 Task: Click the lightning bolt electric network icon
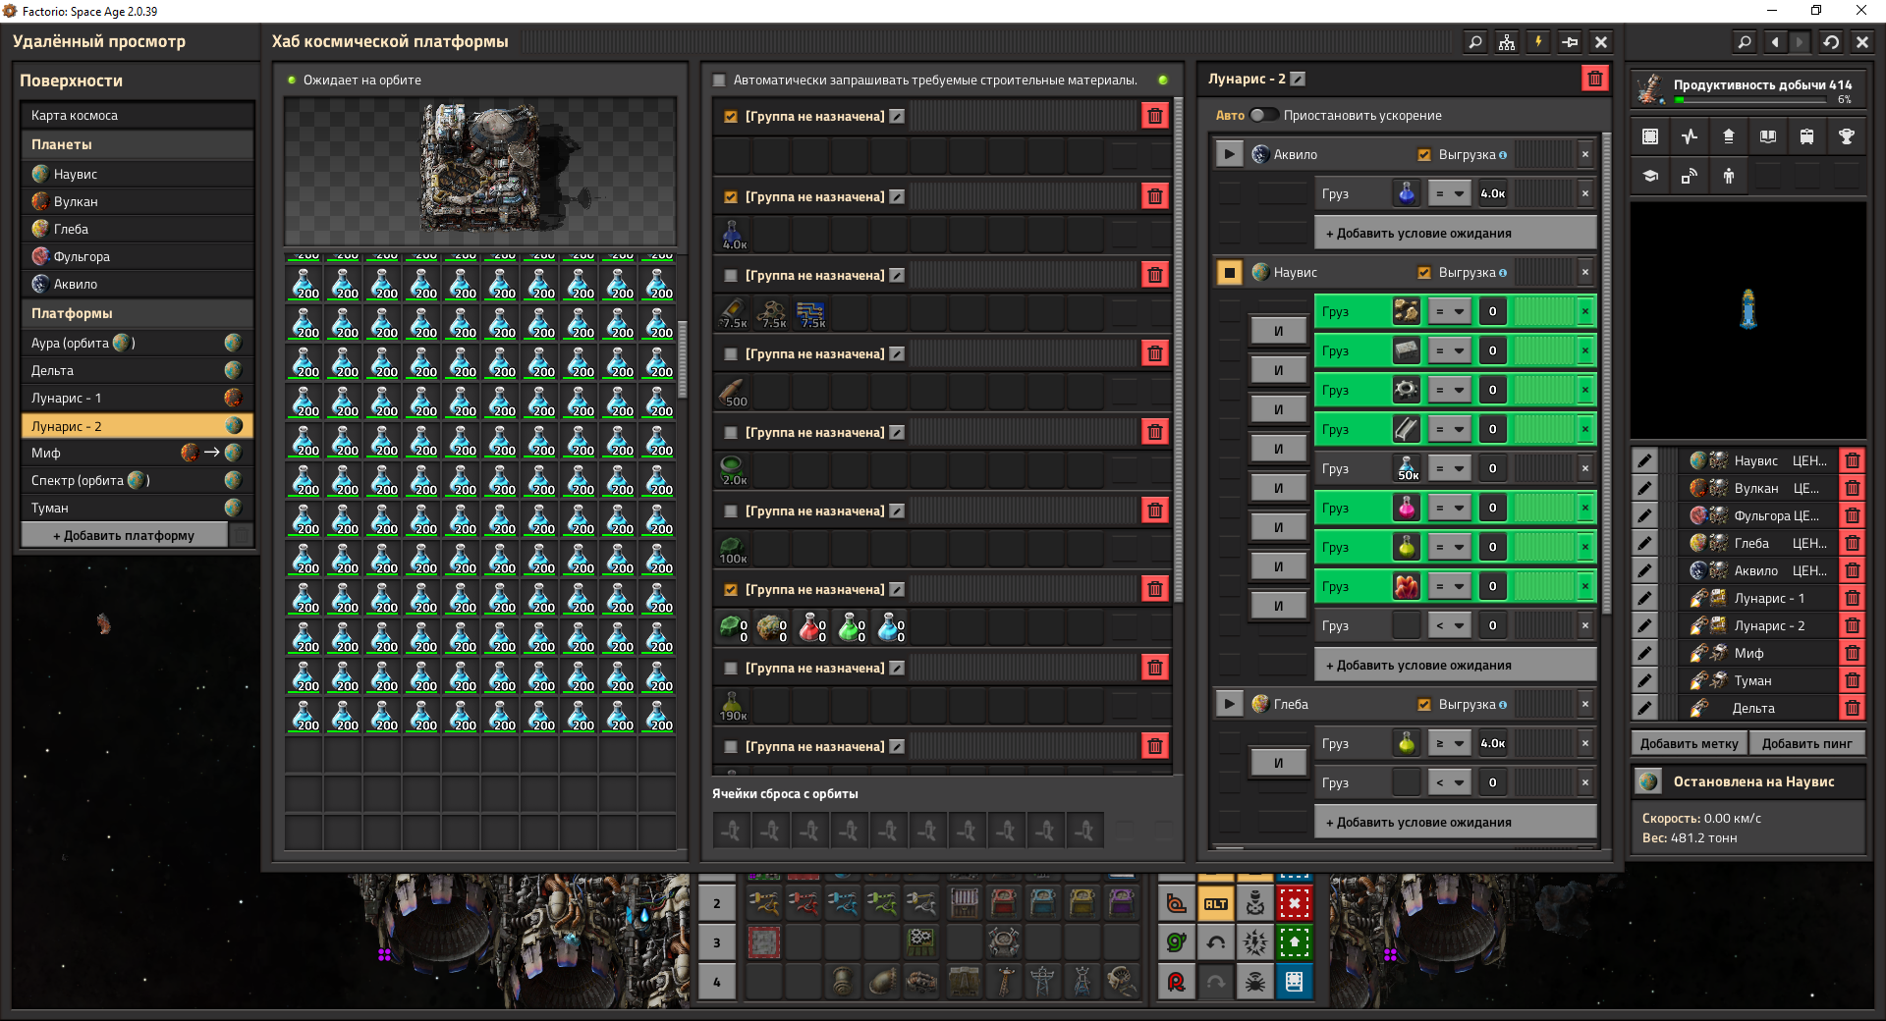click(x=1538, y=42)
